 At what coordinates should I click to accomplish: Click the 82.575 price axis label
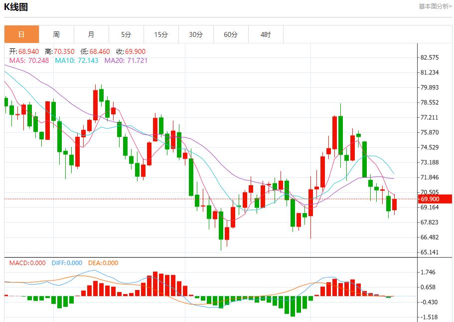point(430,57)
